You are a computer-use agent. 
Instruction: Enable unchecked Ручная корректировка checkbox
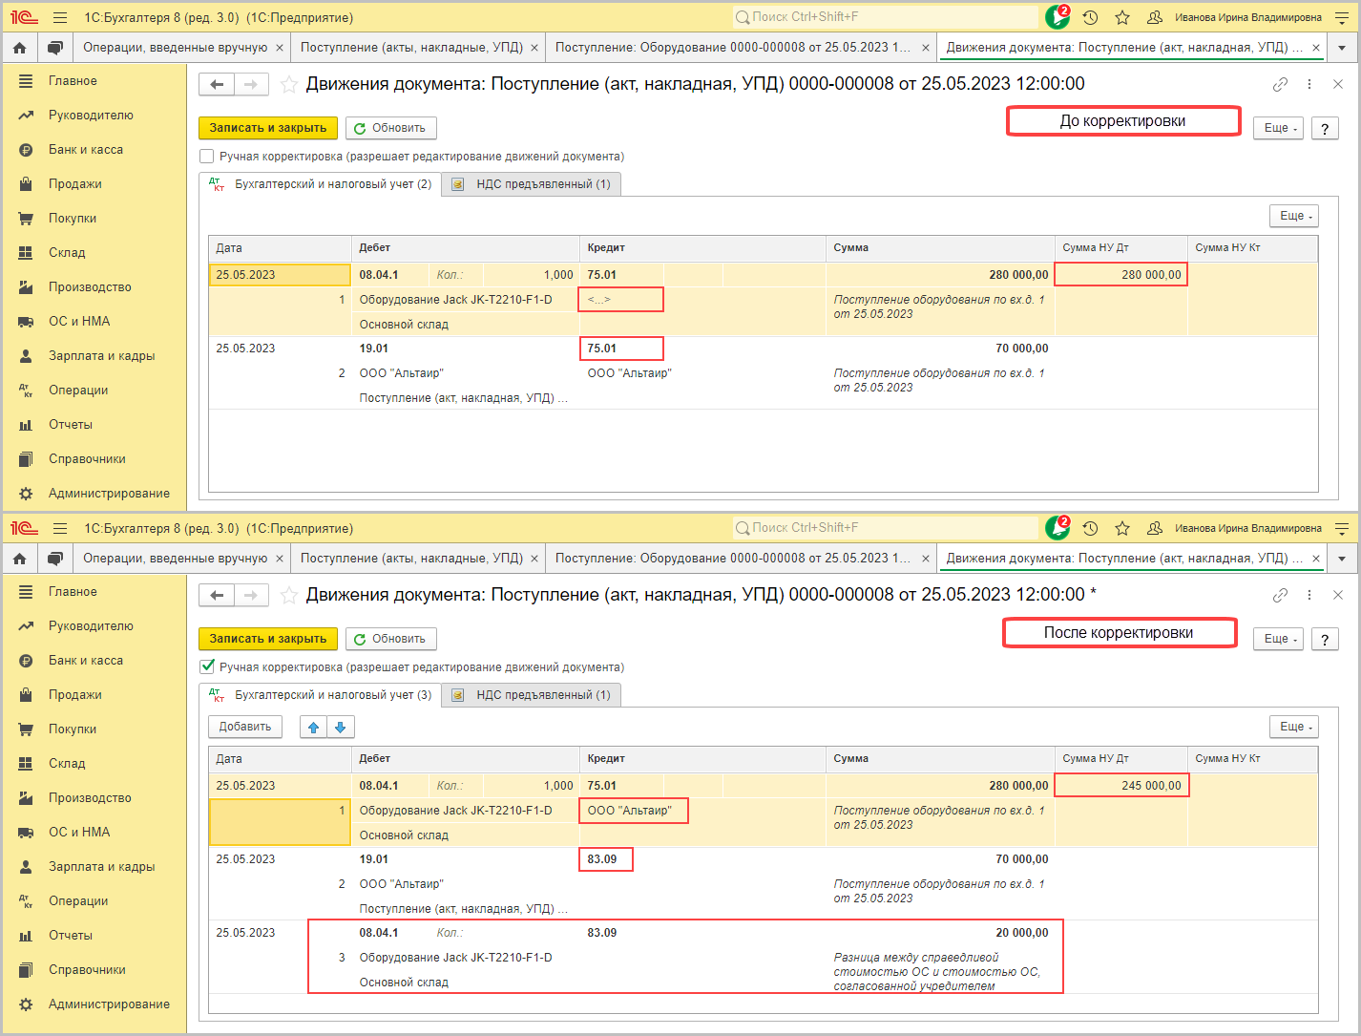207,157
